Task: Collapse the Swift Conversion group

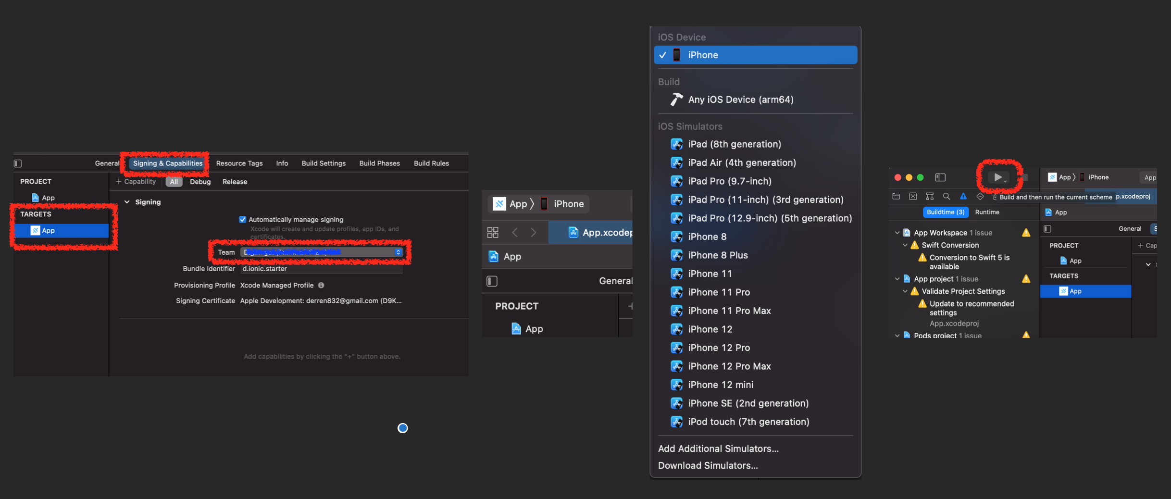Action: point(905,245)
